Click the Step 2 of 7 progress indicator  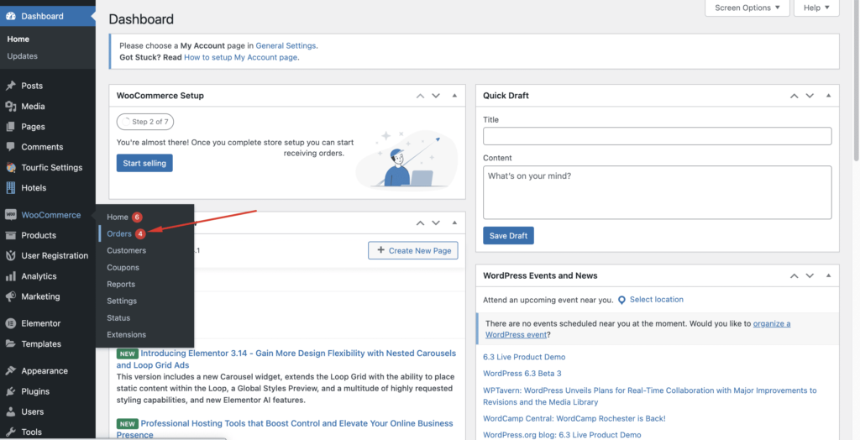[145, 122]
